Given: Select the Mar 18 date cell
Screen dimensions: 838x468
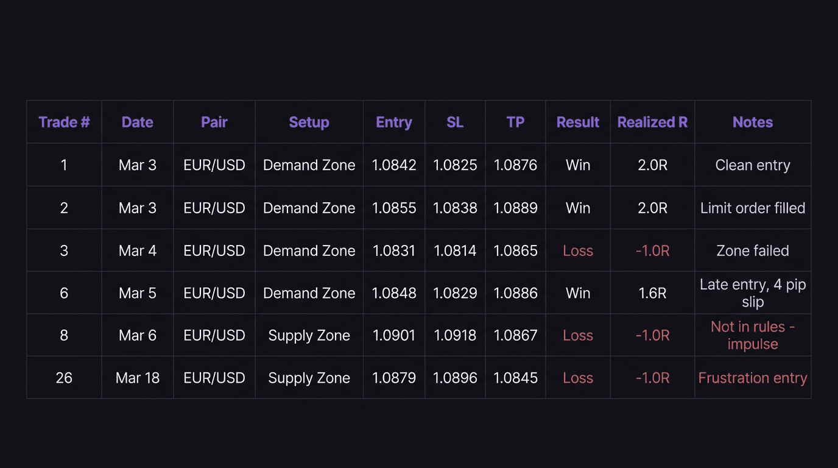Looking at the screenshot, I should (x=137, y=378).
